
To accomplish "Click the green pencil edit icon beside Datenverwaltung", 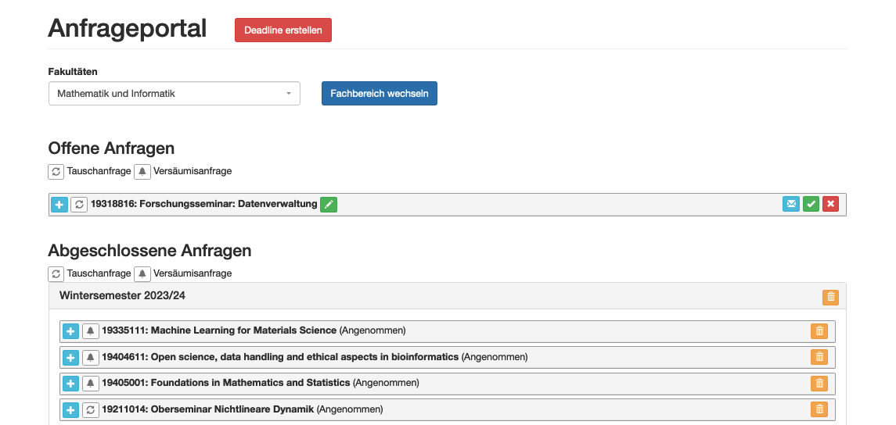I will click(x=329, y=204).
